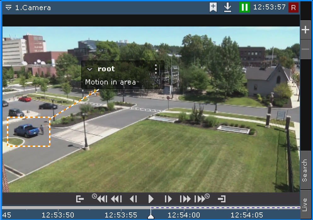This screenshot has height=220, width=313.
Task: Click the timeline position marker triangle
Action: pos(151,217)
